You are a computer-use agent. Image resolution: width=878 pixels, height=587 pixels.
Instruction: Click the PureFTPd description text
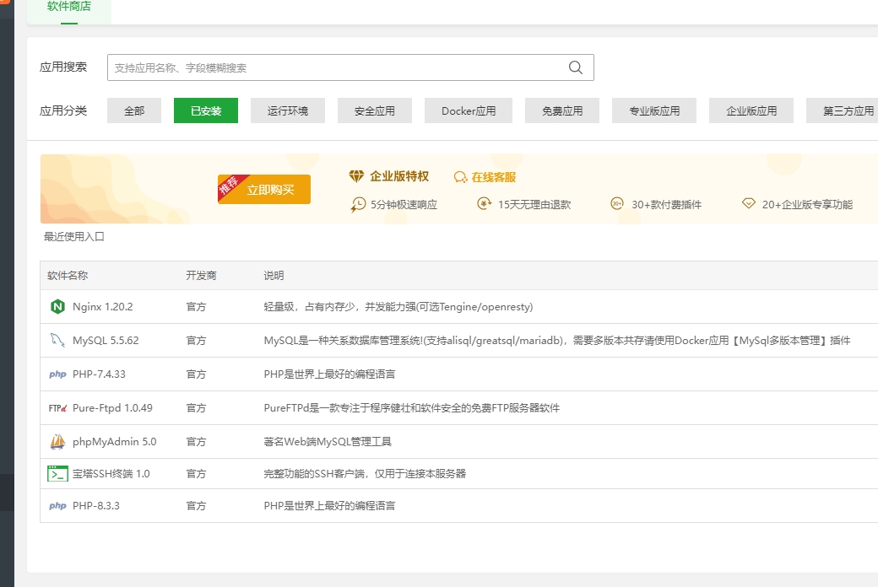point(412,408)
